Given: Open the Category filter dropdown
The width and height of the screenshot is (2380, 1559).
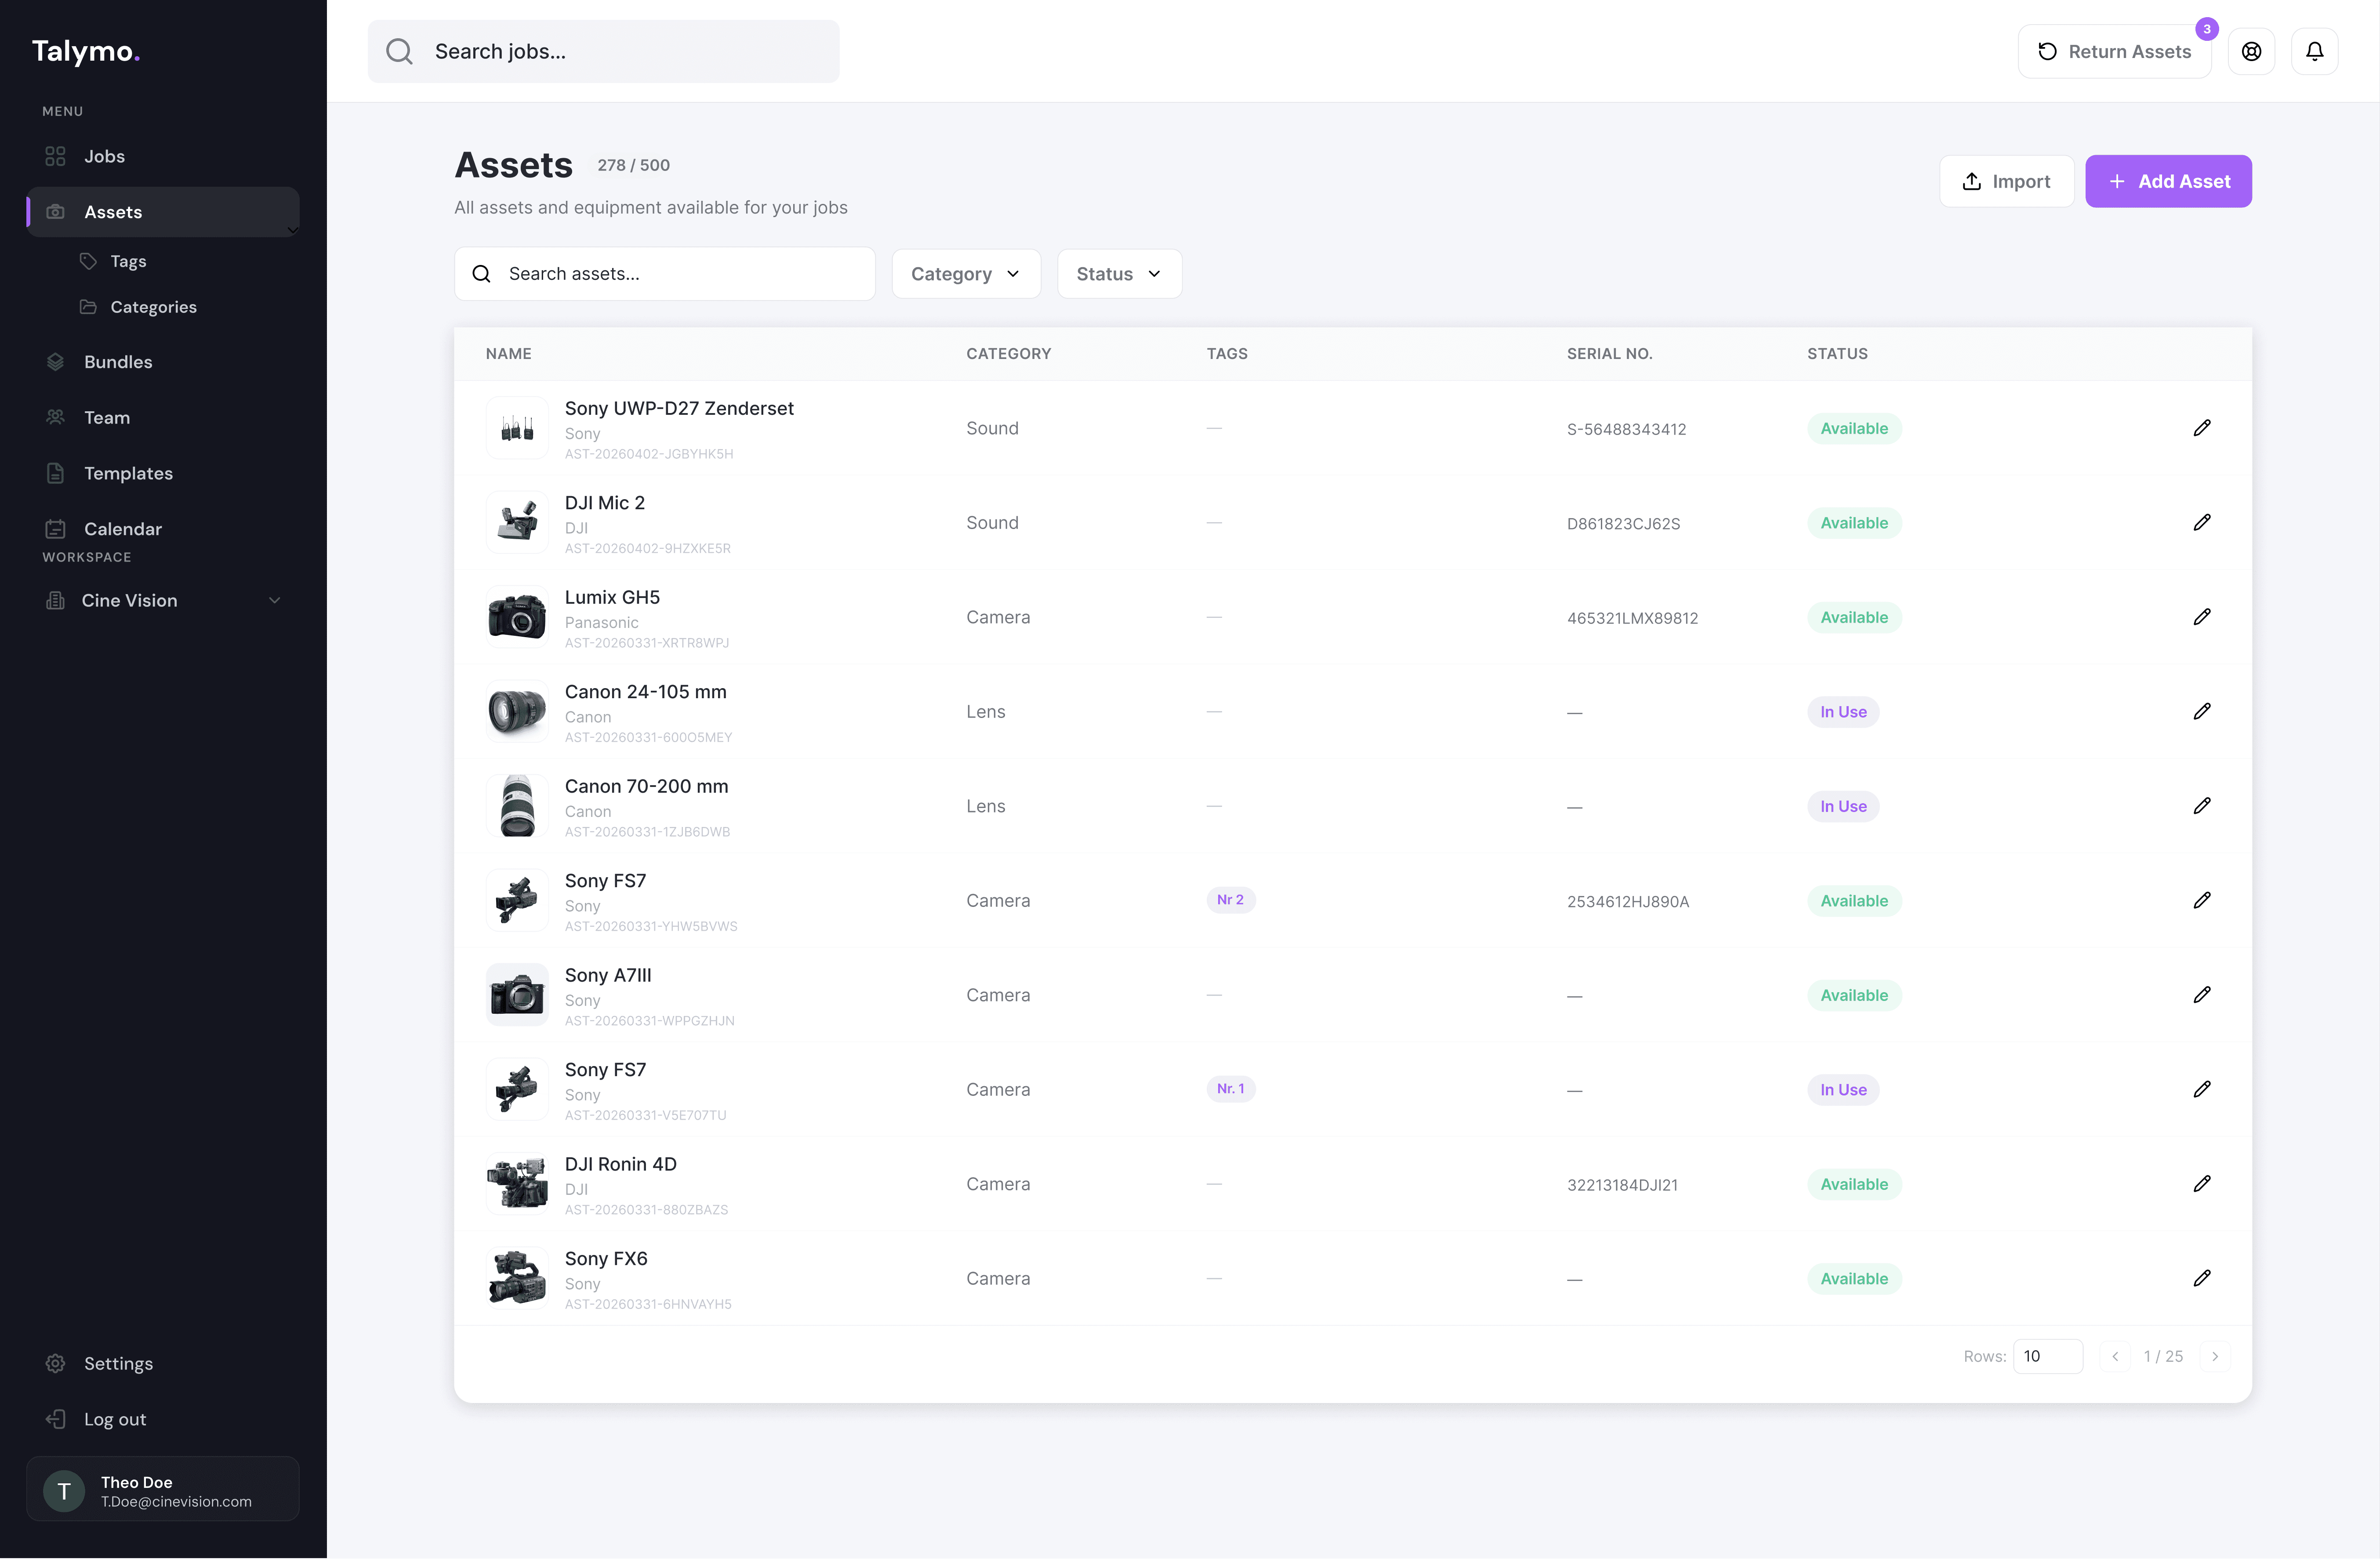Looking at the screenshot, I should tap(965, 274).
